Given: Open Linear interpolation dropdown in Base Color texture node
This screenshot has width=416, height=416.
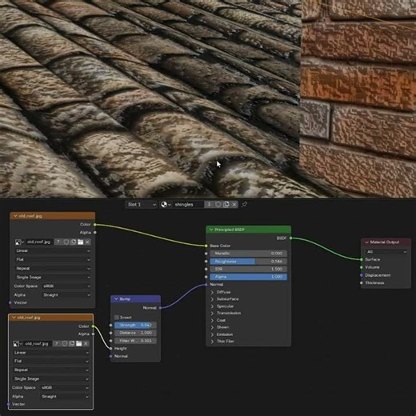Looking at the screenshot, I should point(53,251).
